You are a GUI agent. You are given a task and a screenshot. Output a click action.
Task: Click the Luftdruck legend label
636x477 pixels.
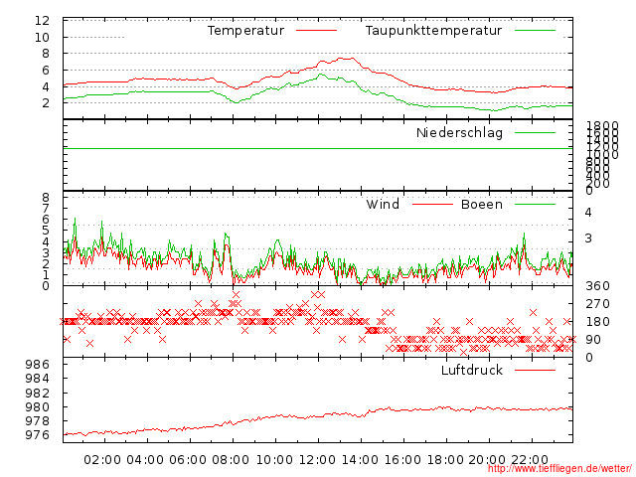(472, 370)
